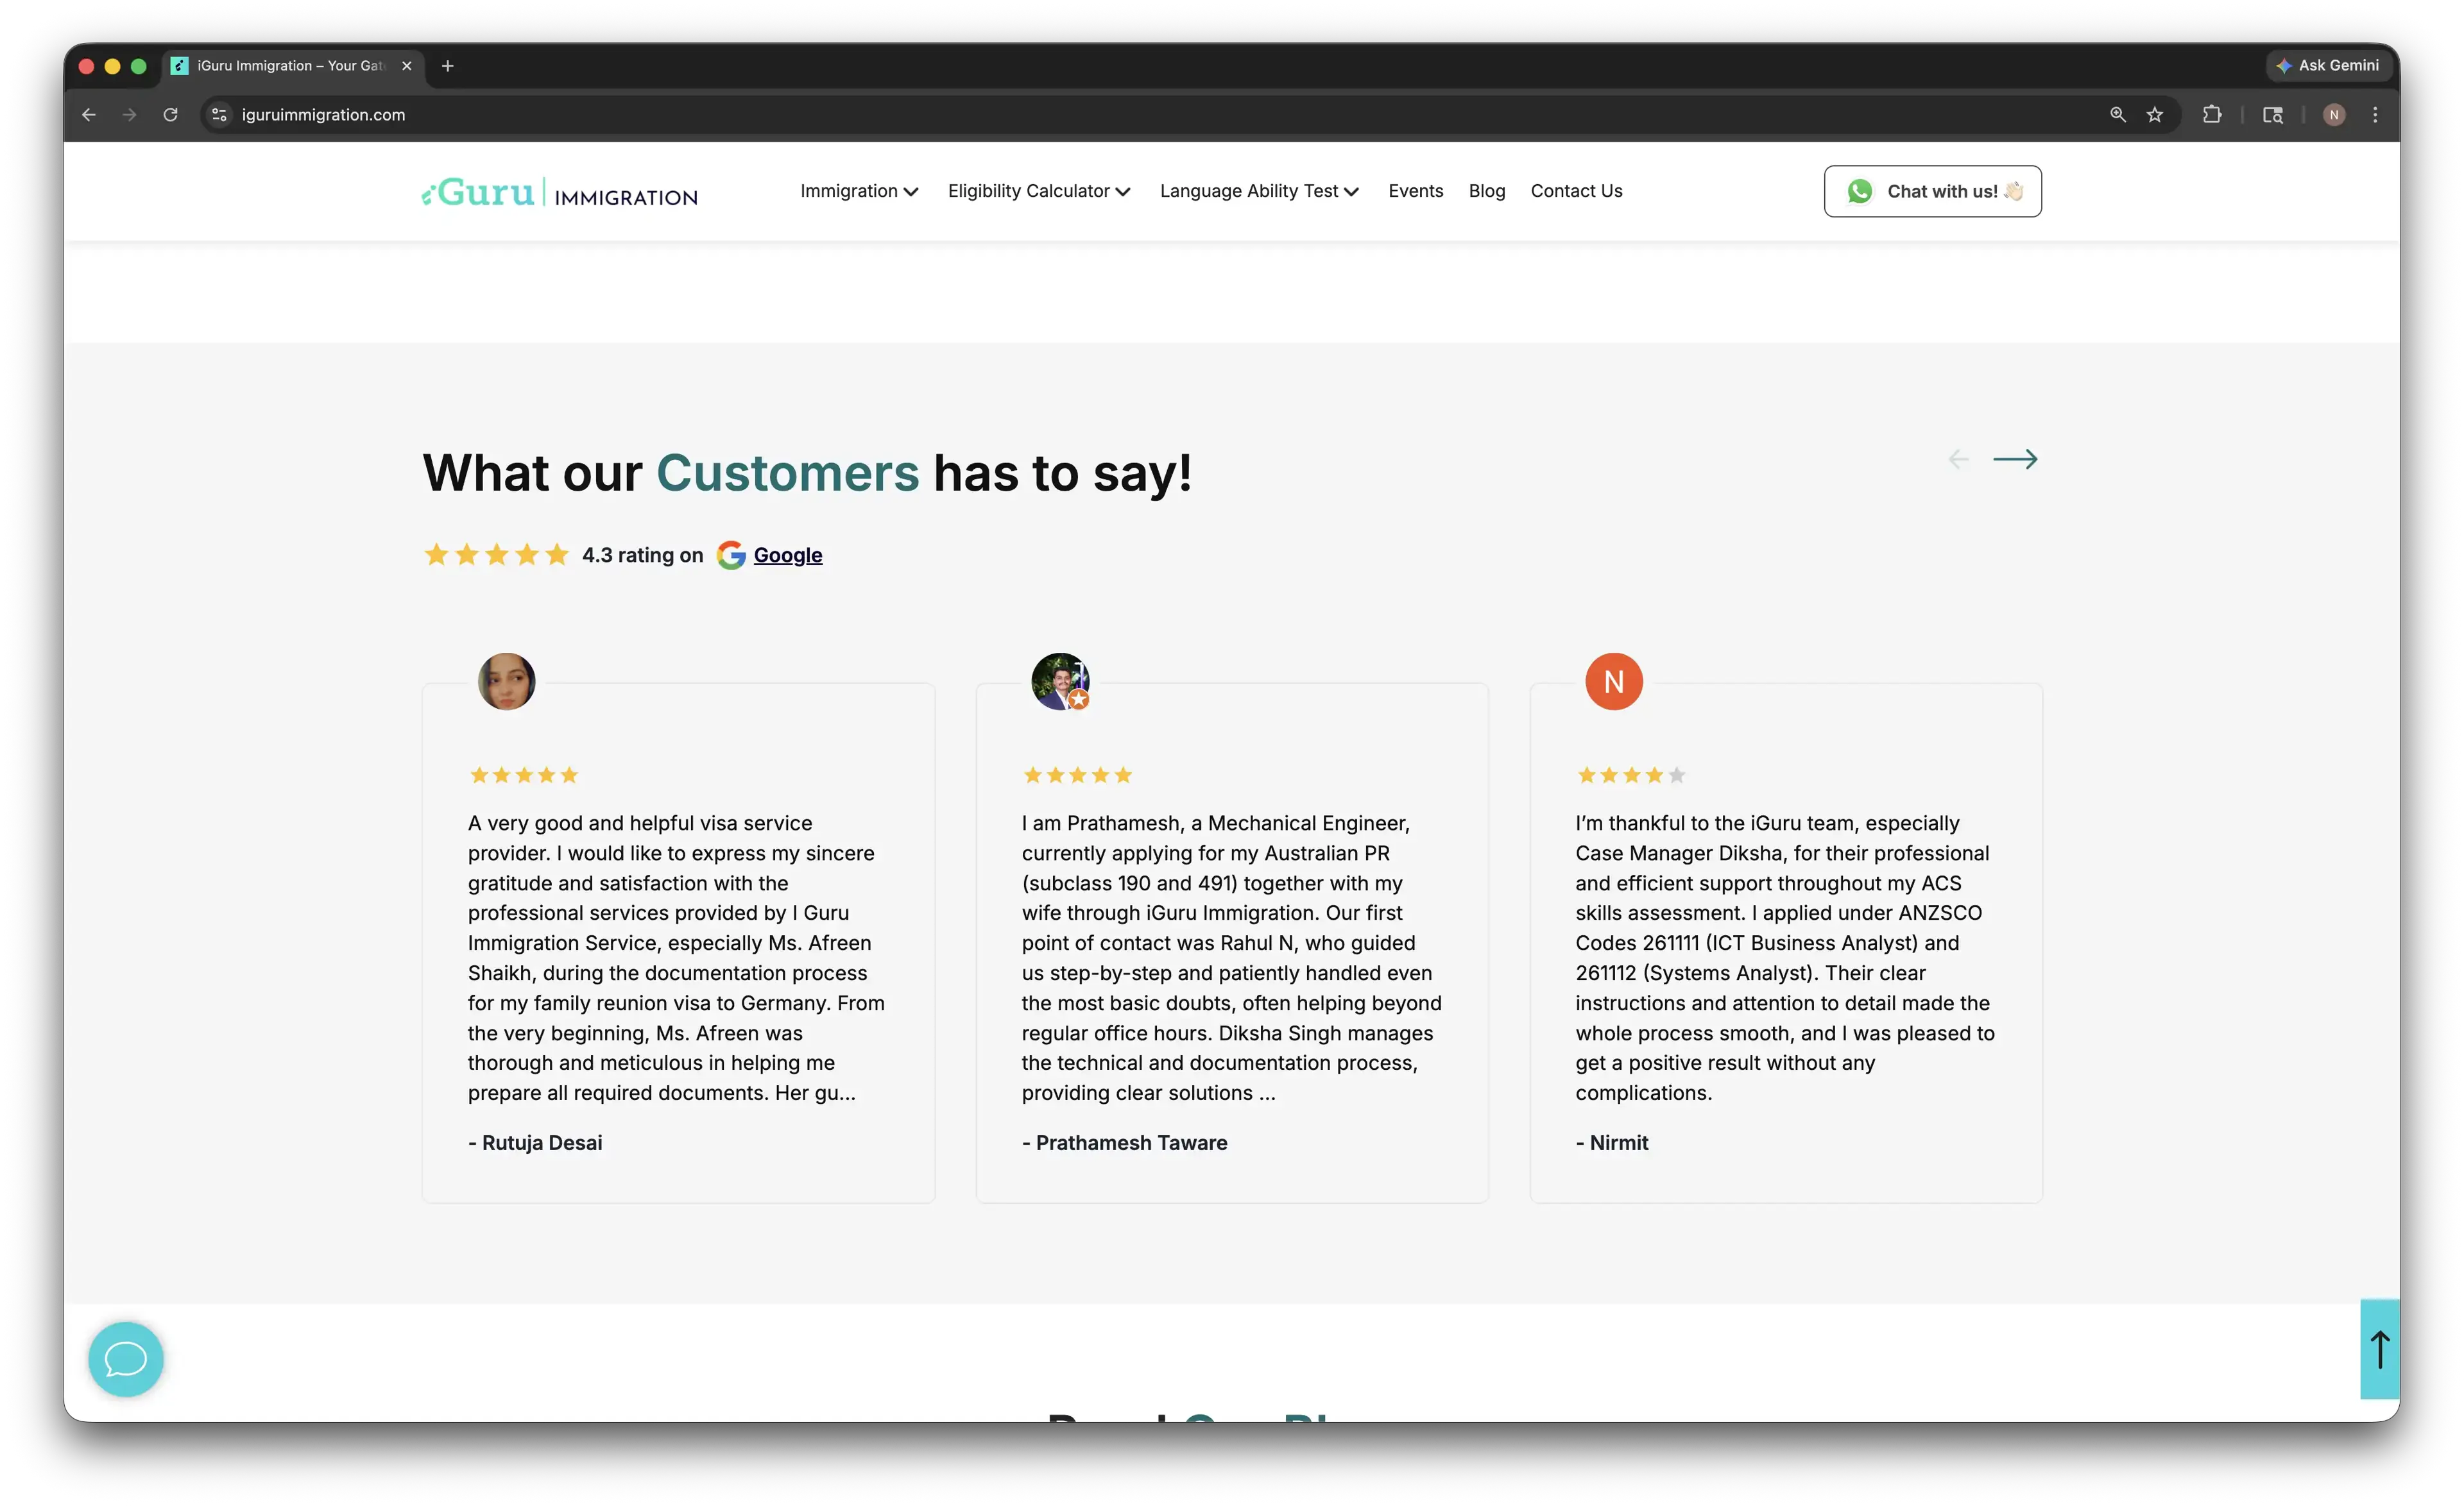Open Chrome's three-dot menu

[2375, 115]
